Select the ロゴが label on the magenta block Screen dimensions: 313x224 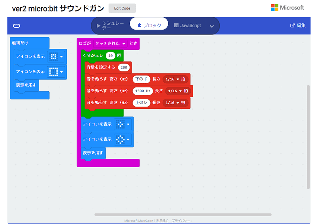(85, 44)
